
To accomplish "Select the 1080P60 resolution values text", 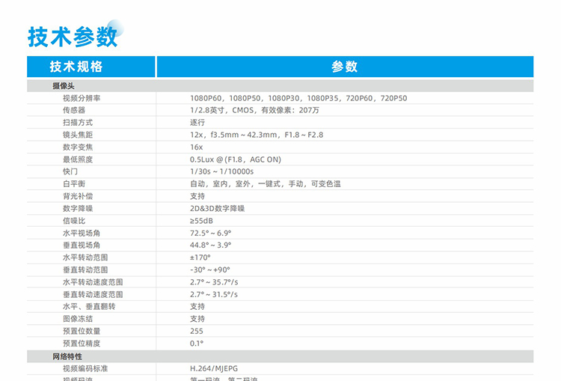I will pos(298,98).
